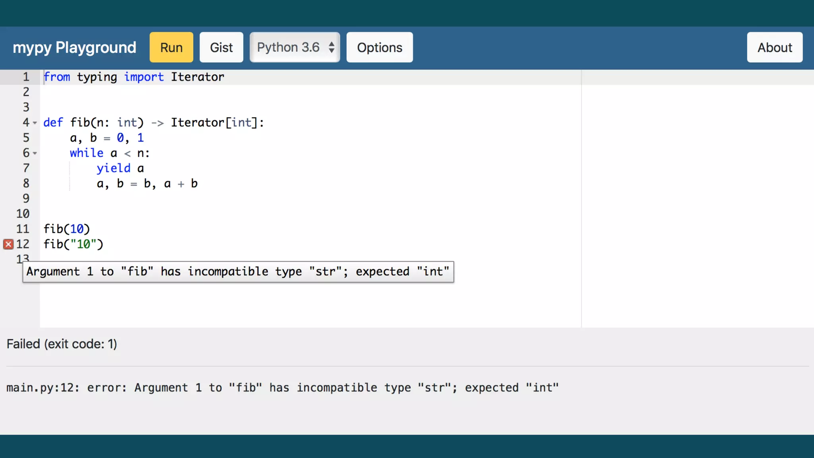Click line number 1 in the gutter

[x=26, y=77]
